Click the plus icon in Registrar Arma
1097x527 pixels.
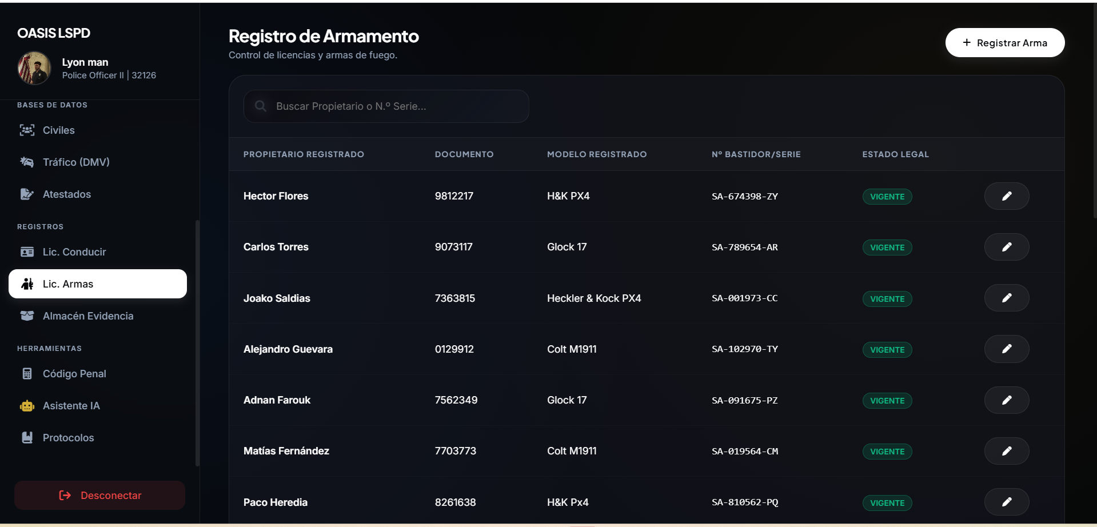[967, 42]
